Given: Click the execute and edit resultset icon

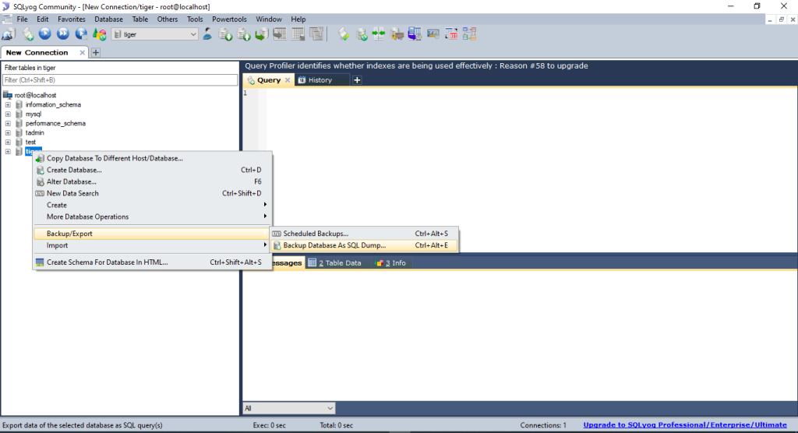Looking at the screenshot, I should tap(81, 34).
